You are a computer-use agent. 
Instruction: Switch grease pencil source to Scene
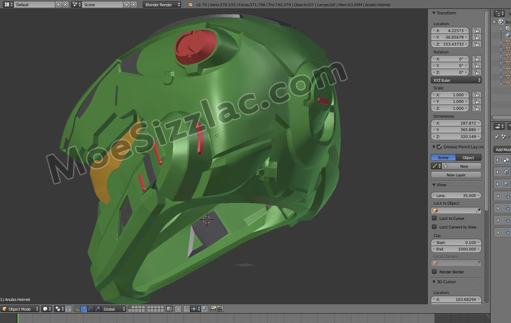443,157
